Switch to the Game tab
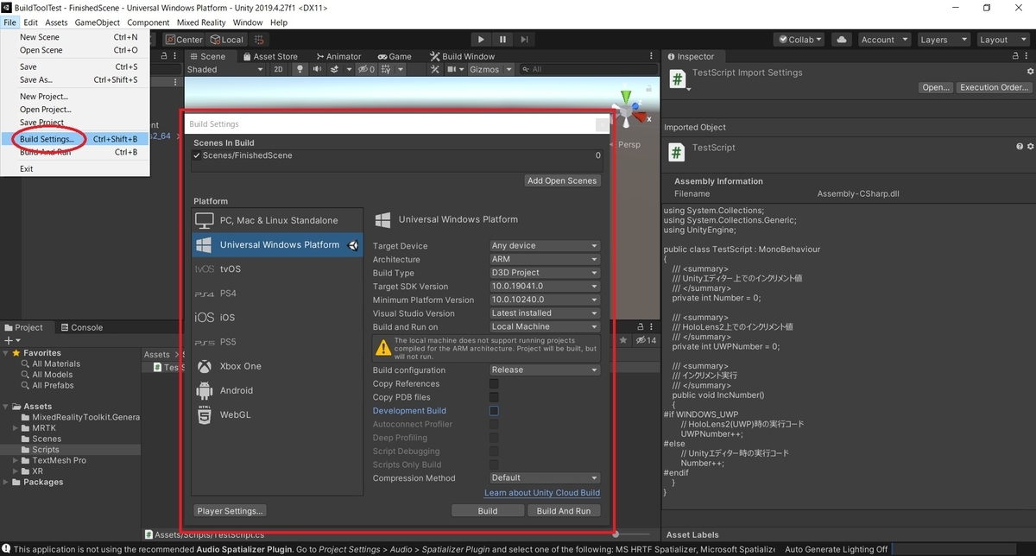The image size is (1036, 556). [x=394, y=57]
